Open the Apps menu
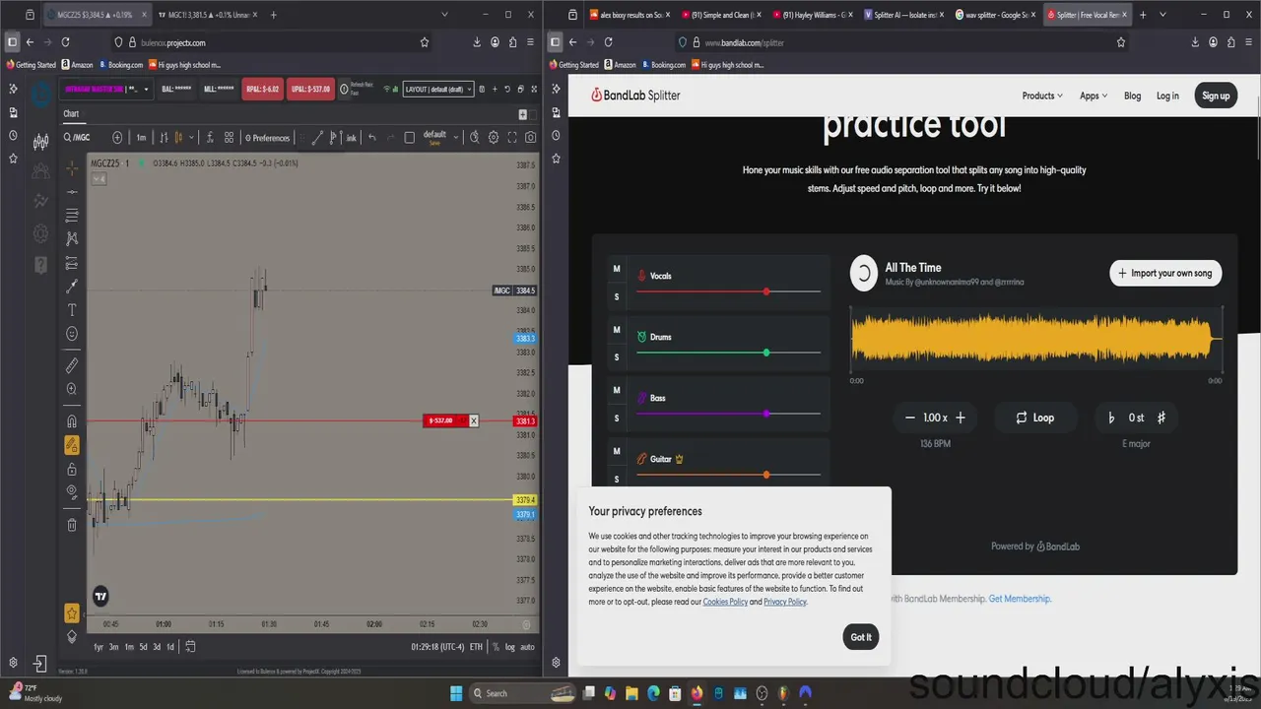The height and width of the screenshot is (709, 1261). [x=1094, y=96]
